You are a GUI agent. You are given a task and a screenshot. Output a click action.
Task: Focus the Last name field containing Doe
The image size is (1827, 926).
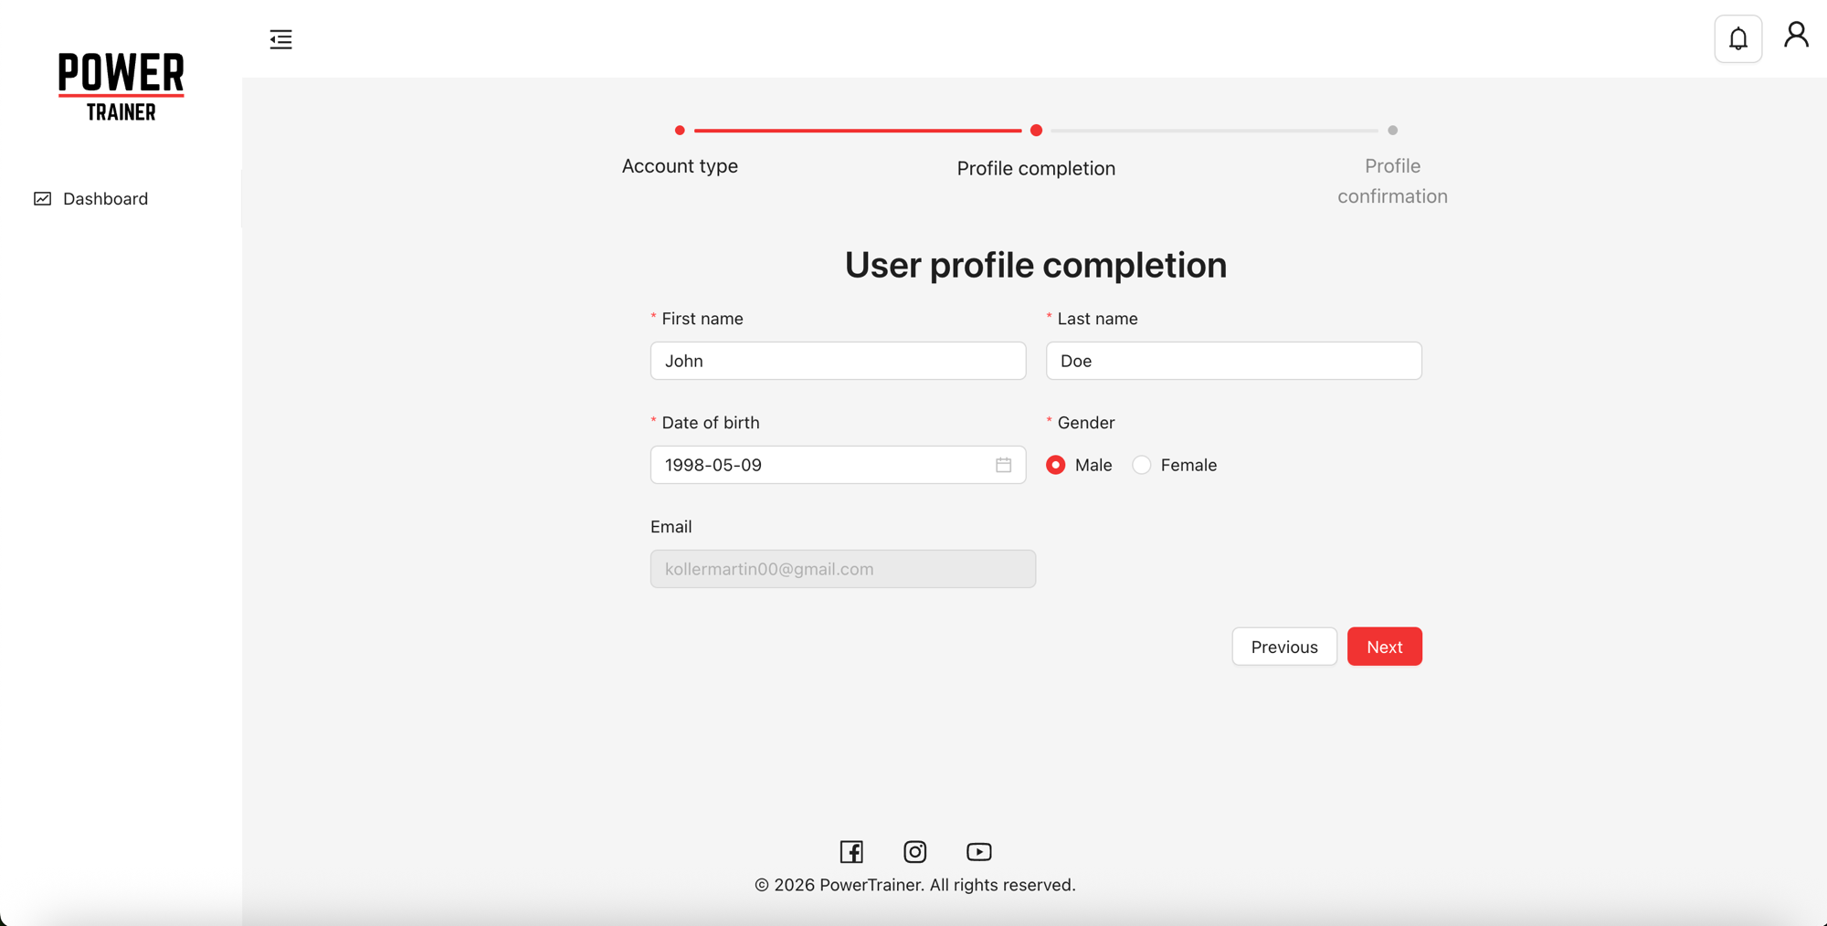1233,361
